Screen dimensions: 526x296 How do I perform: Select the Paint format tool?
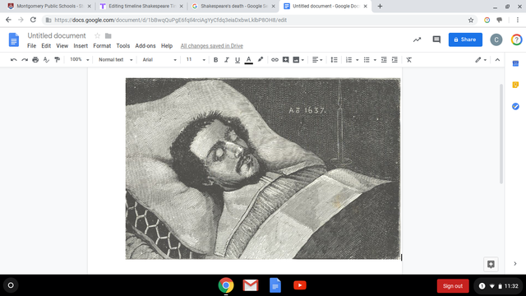click(x=57, y=60)
